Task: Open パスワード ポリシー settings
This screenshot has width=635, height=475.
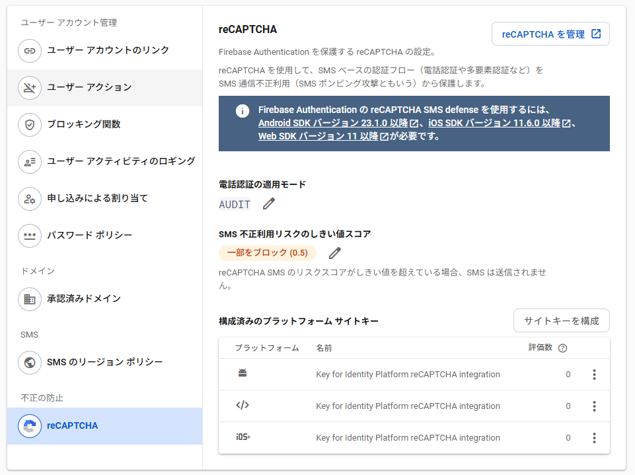Action: click(105, 236)
